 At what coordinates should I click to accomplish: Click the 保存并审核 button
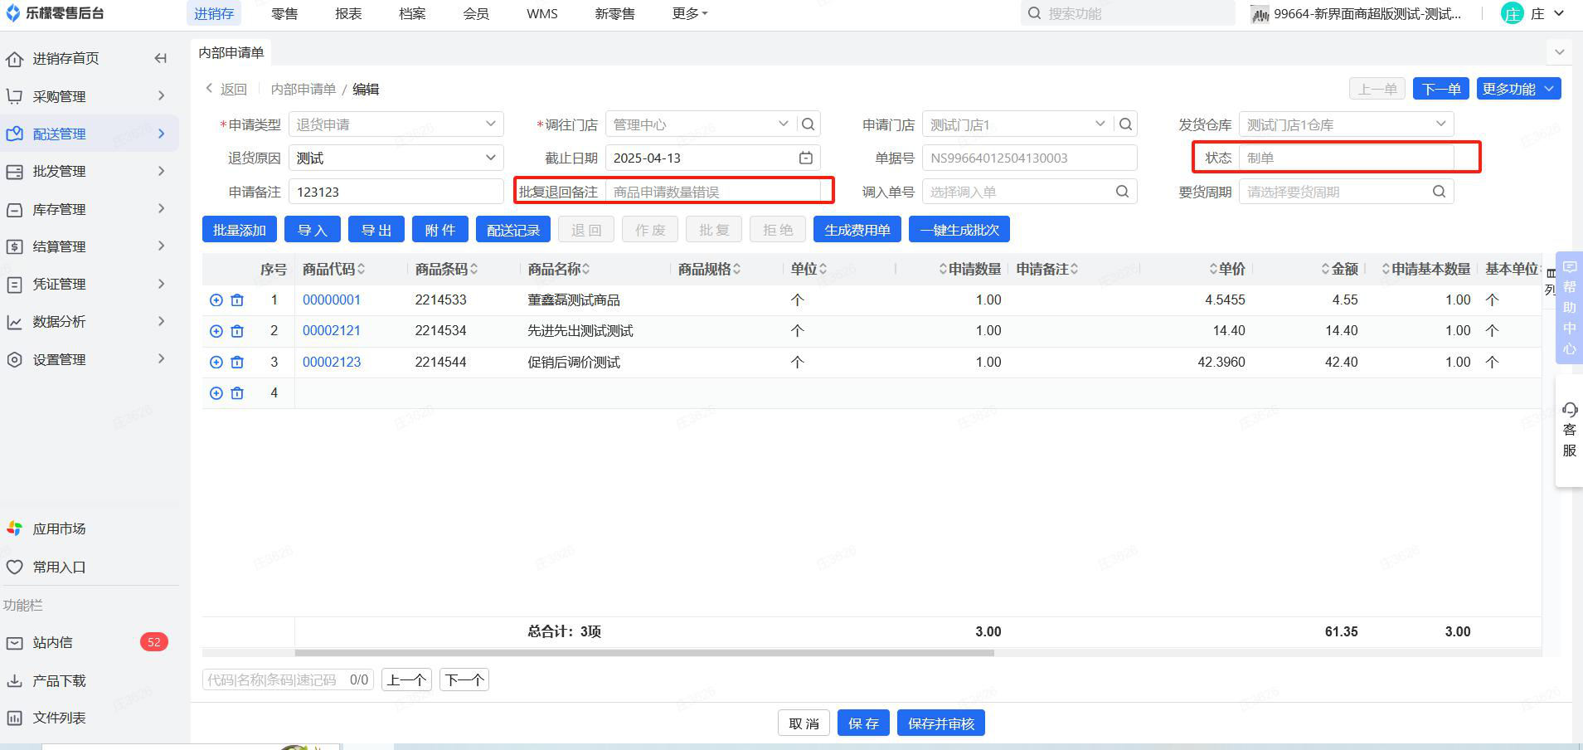tap(940, 723)
